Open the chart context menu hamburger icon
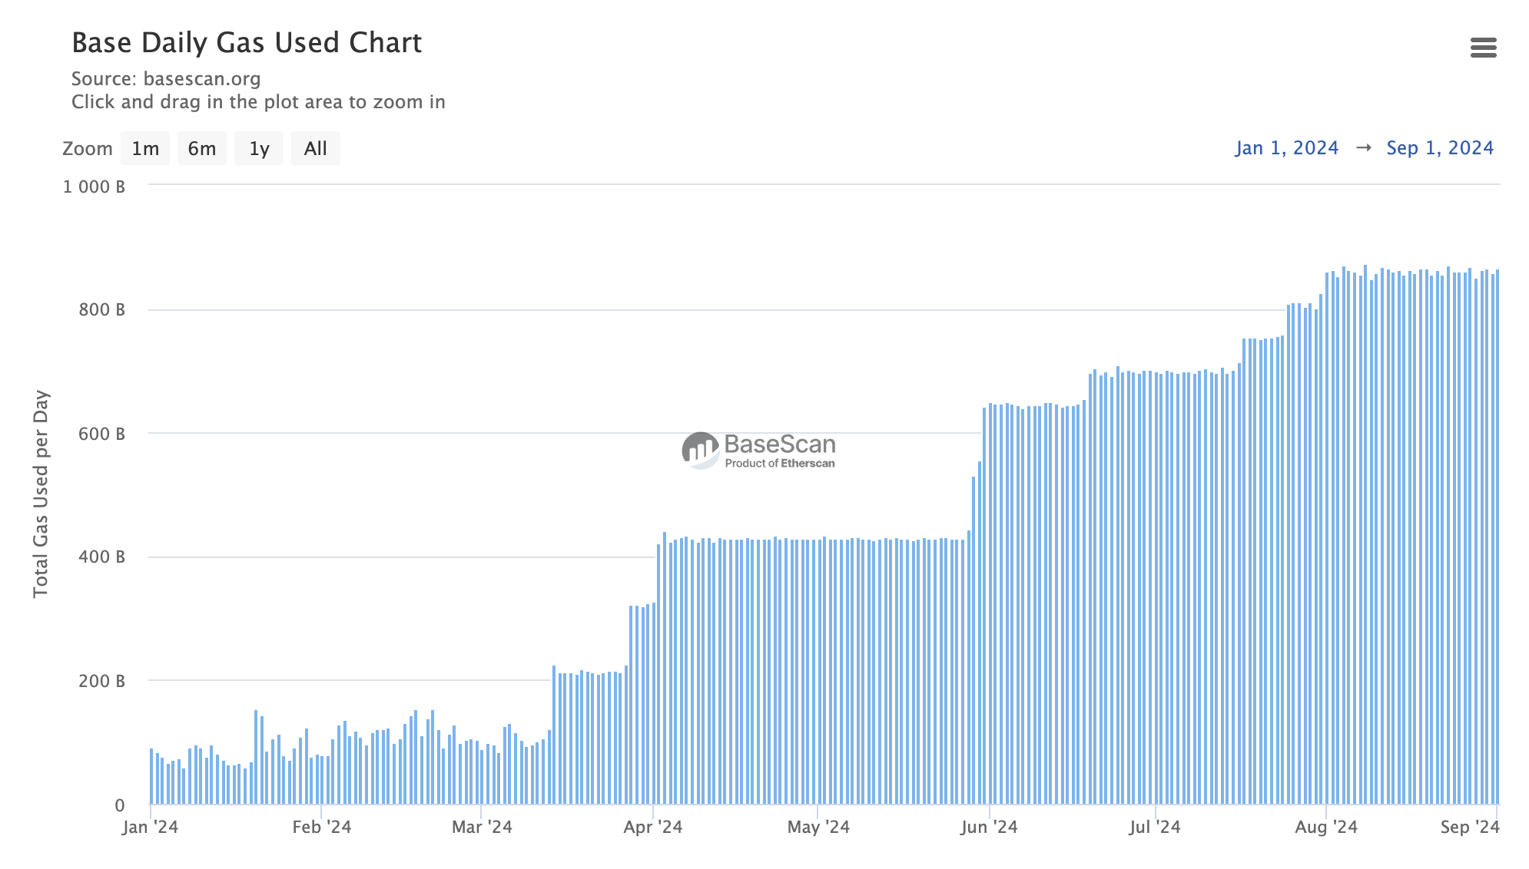Image resolution: width=1529 pixels, height=869 pixels. (1483, 48)
